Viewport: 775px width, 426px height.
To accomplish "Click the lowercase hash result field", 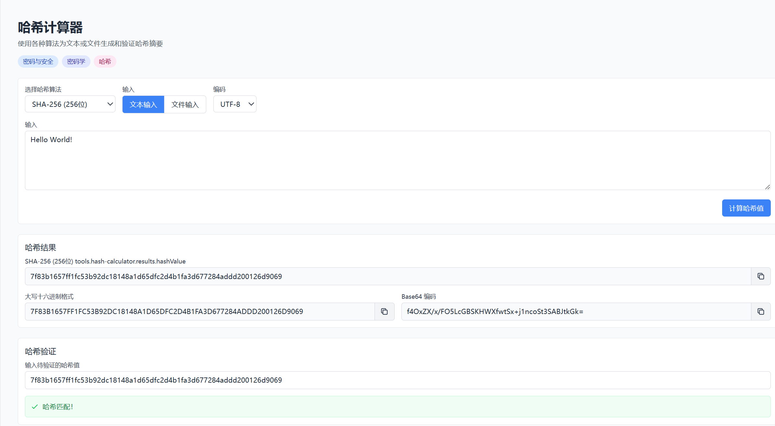I will pos(387,276).
